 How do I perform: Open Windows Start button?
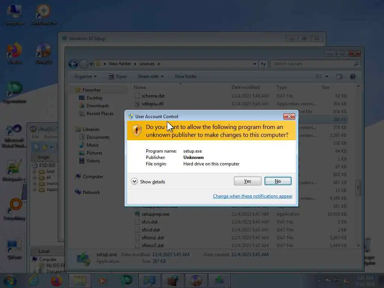(10, 280)
